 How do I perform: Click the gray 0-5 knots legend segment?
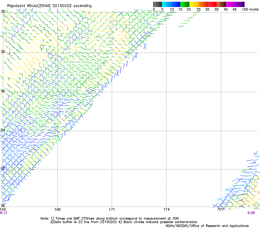click(x=157, y=4)
